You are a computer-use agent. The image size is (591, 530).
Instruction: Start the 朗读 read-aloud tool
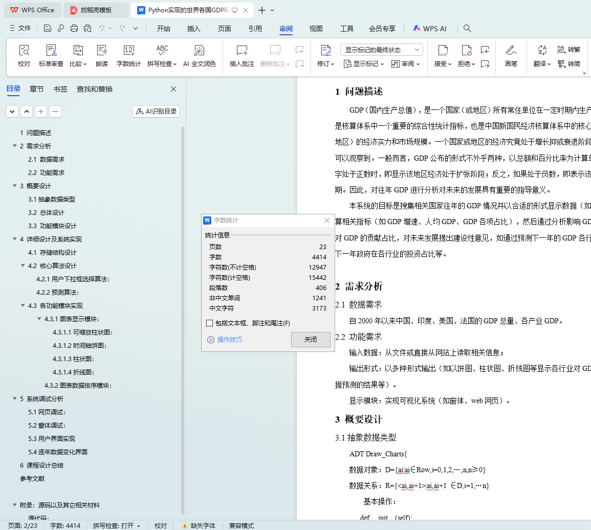pyautogui.click(x=102, y=56)
